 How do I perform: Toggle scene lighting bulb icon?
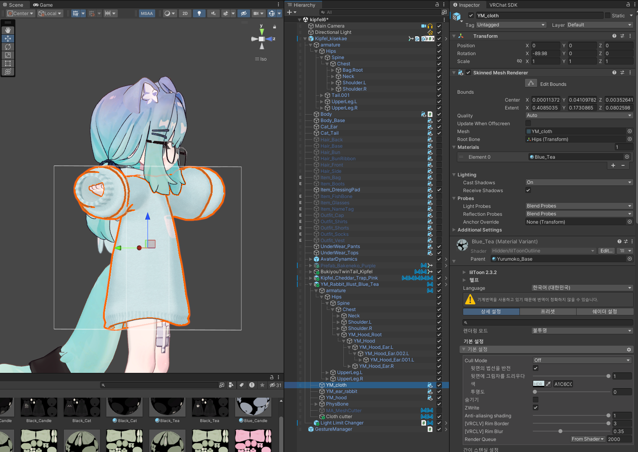(x=199, y=13)
